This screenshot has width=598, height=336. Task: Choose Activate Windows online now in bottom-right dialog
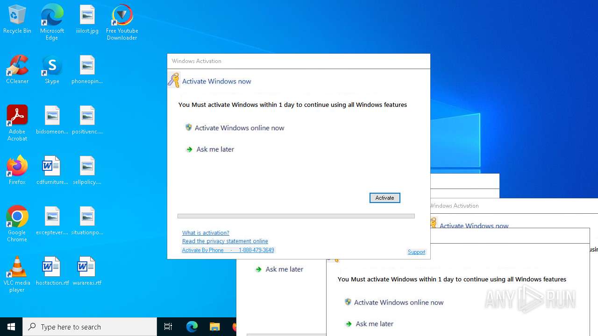[x=394, y=302]
